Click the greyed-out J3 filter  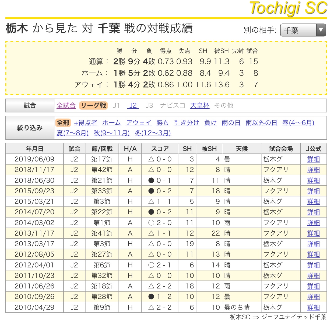[x=149, y=105]
